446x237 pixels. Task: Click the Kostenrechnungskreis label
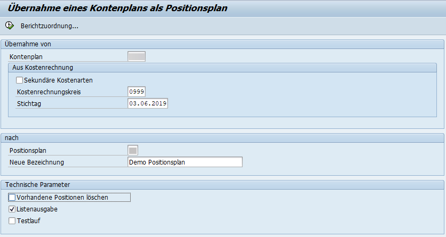[x=49, y=92]
